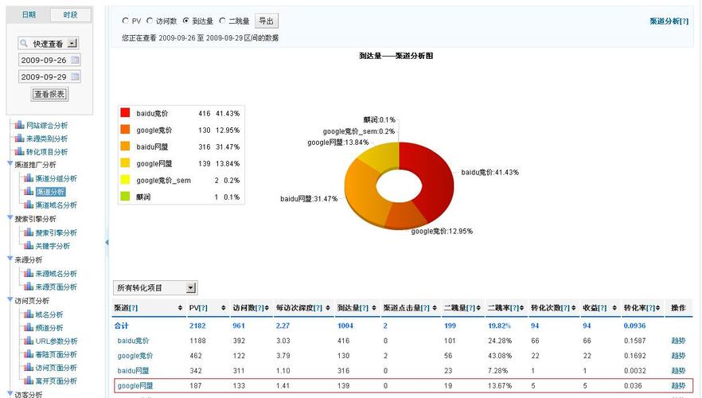The height and width of the screenshot is (398, 702).
Task: Sort table by 渠道 column arrows
Action: (x=180, y=308)
